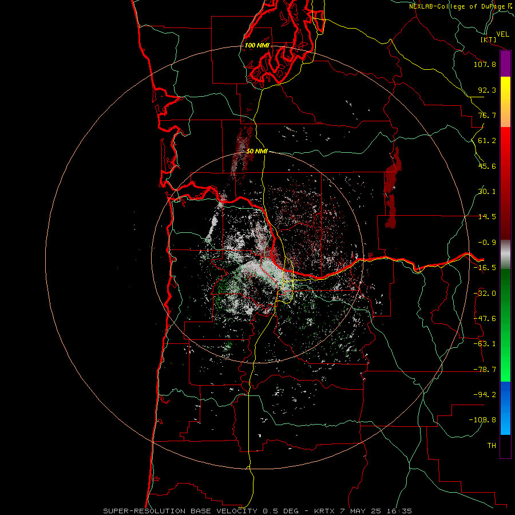Select the -94.2 scale value

click(485, 395)
